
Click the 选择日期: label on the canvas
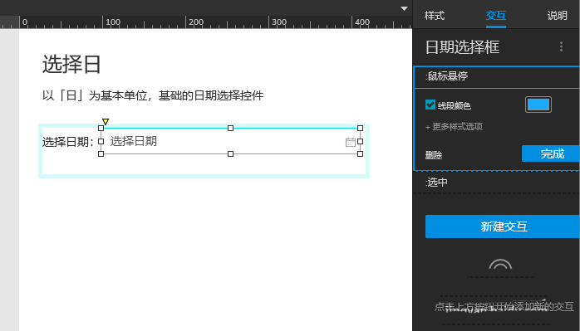68,142
